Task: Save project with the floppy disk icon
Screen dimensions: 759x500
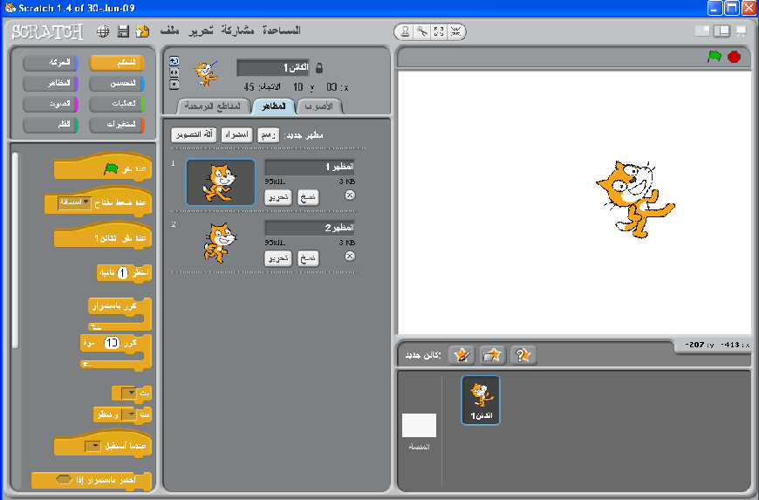Action: click(123, 31)
